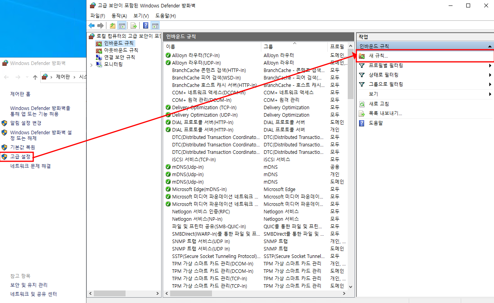This screenshot has width=494, height=303.
Task: Click the shield icon beside 알림 설정 변경
Action: (x=4, y=123)
